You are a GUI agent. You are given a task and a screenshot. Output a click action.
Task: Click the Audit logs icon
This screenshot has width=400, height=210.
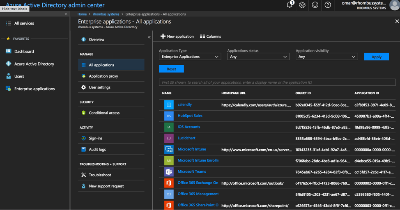tap(83, 149)
